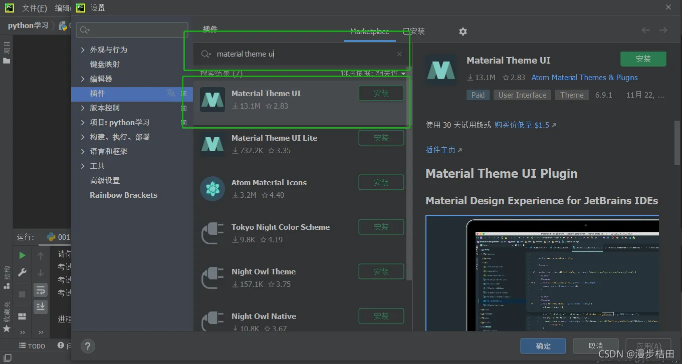The height and width of the screenshot is (364, 682).
Task: Click the wrench icon in Run panel
Action: 22,272
